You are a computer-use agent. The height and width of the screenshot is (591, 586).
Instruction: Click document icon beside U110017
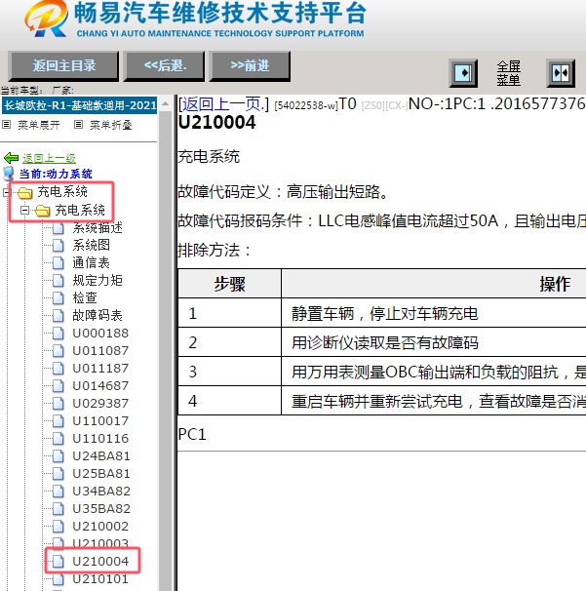point(59,420)
